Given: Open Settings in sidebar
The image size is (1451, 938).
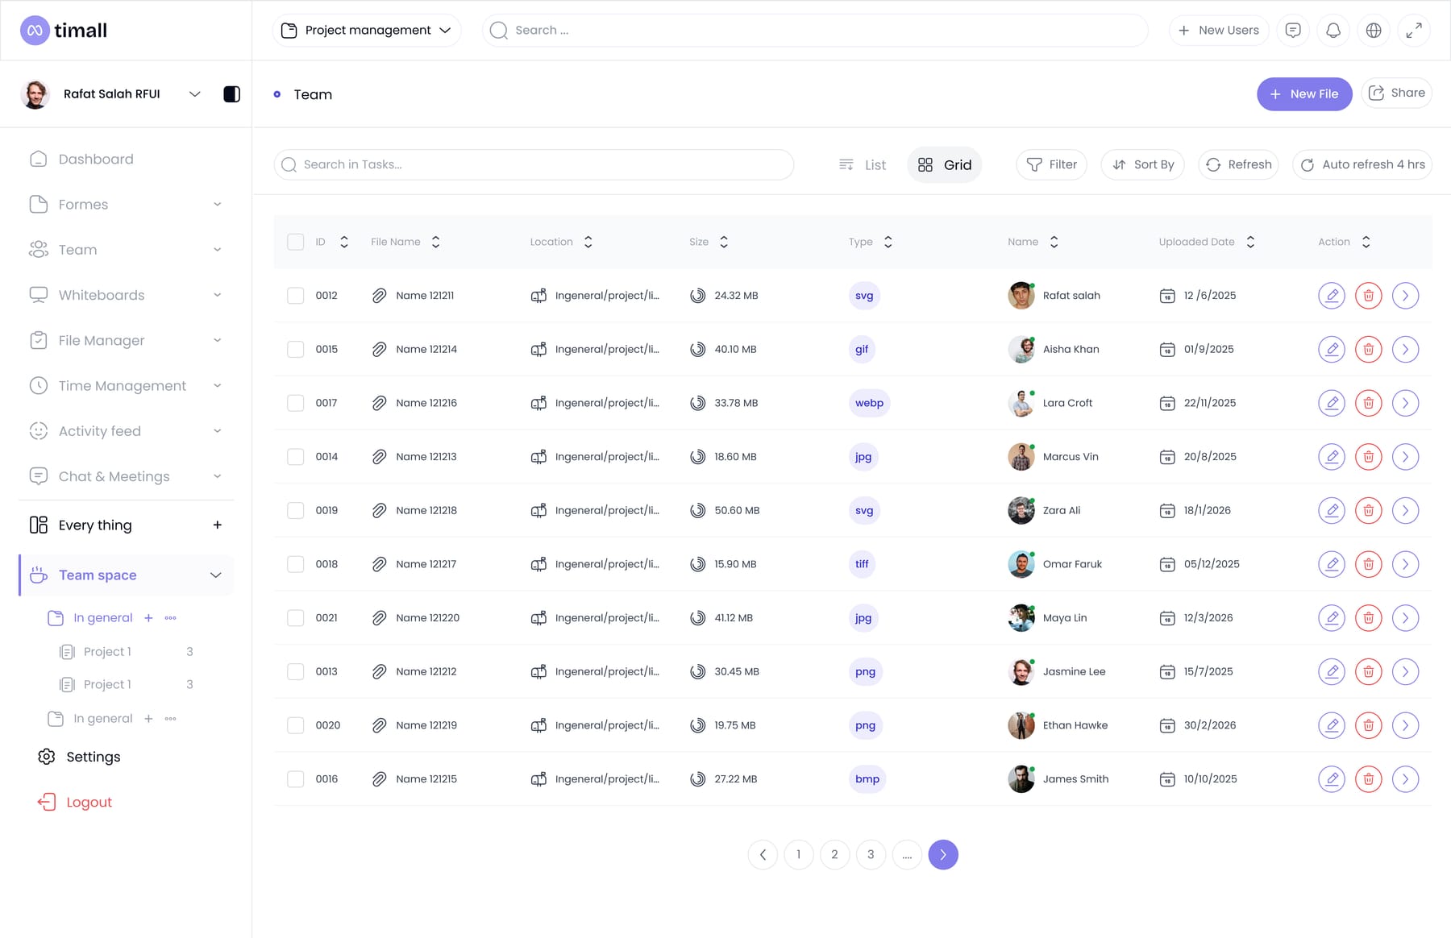Looking at the screenshot, I should (x=79, y=757).
